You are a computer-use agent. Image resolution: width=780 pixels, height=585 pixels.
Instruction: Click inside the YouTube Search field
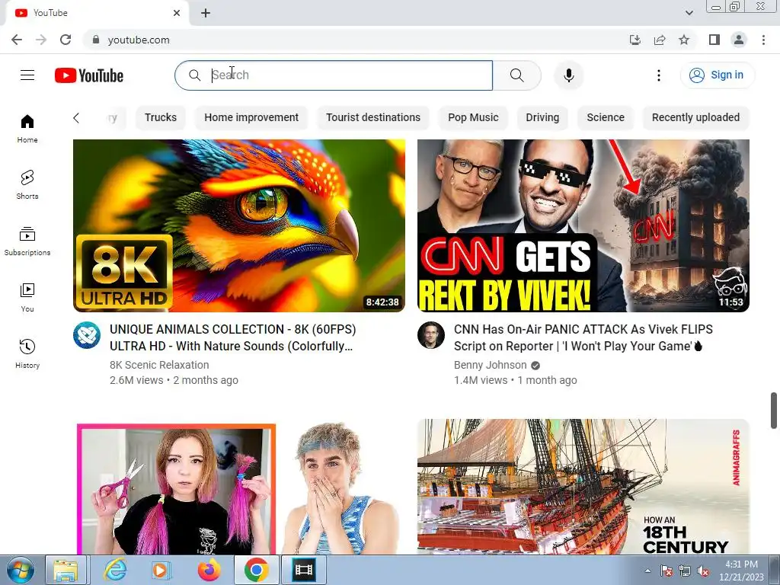tap(334, 75)
